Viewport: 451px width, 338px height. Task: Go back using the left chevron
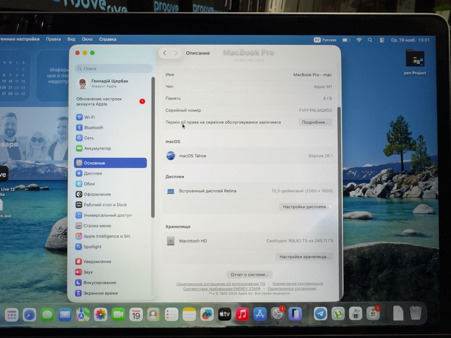pos(164,53)
